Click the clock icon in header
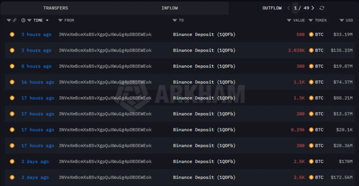 [23, 21]
